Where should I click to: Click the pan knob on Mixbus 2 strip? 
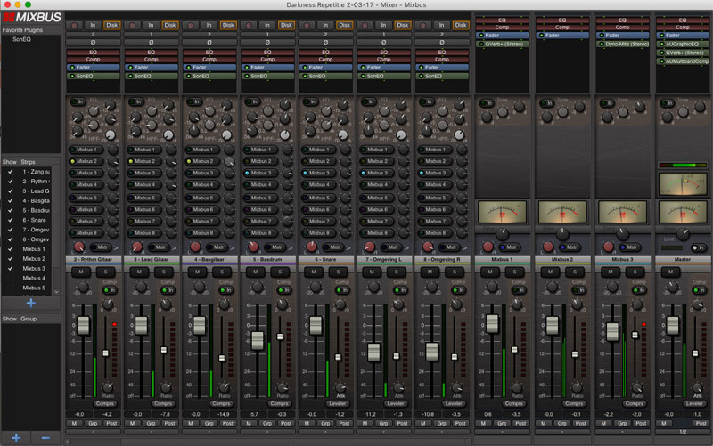tap(548, 247)
